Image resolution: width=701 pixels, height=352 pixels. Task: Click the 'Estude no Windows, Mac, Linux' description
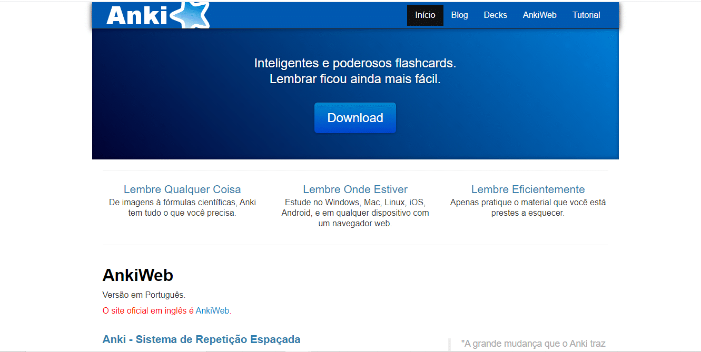(355, 213)
